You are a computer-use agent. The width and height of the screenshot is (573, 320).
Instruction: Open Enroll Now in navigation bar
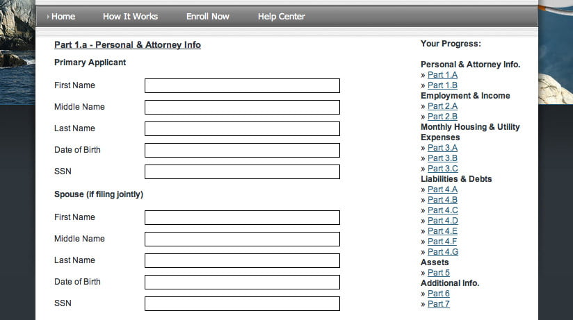[207, 17]
